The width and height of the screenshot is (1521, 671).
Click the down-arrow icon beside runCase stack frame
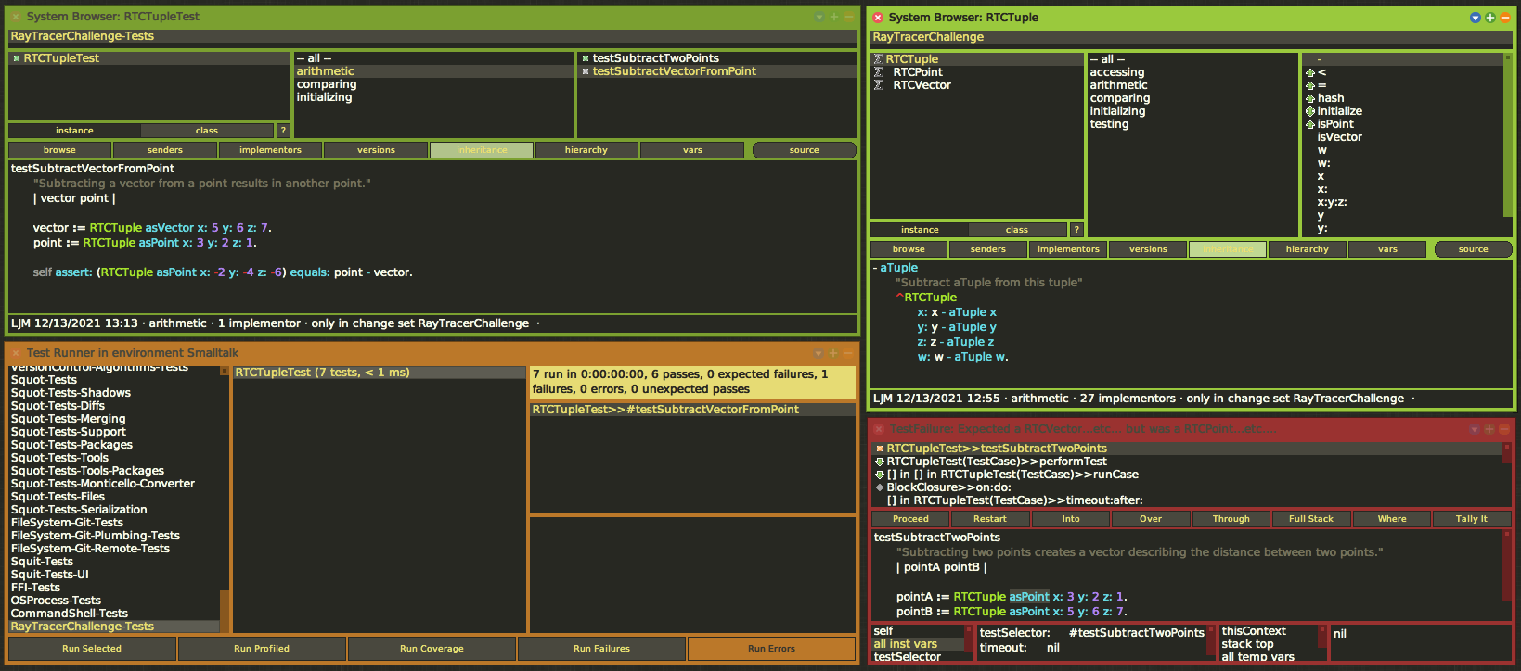pyautogui.click(x=880, y=475)
